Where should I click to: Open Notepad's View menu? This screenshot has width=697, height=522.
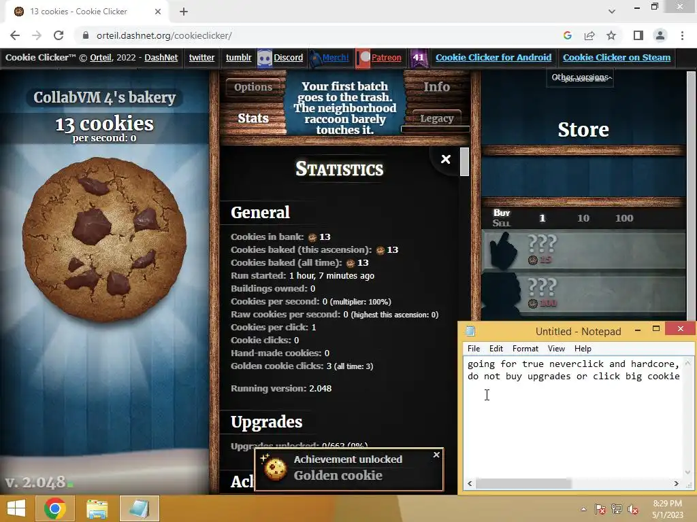coord(556,349)
